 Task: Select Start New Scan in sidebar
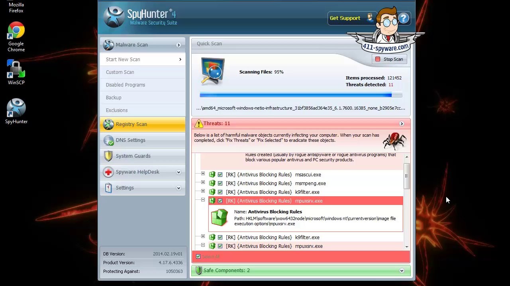click(143, 60)
